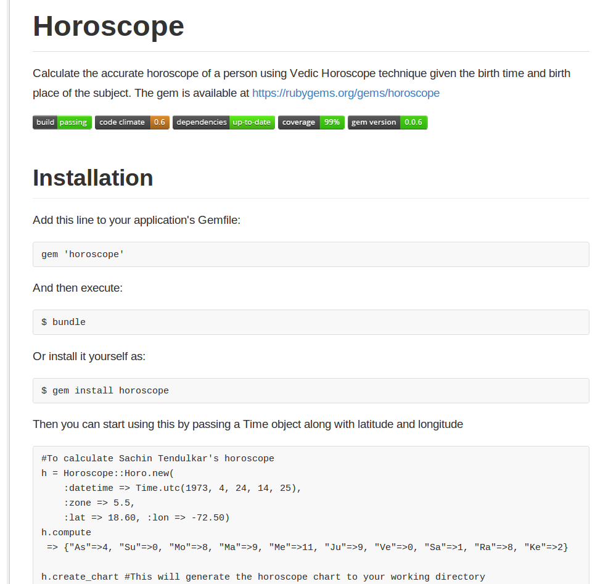Screen dimensions: 595x584
Task: Click the h.create_chart code line
Action: 263,577
